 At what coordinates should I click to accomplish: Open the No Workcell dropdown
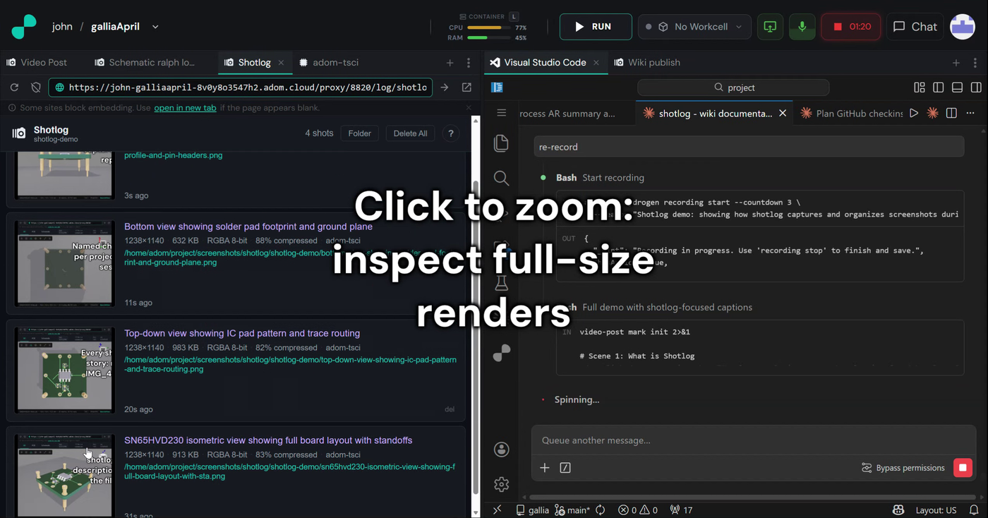pos(694,27)
